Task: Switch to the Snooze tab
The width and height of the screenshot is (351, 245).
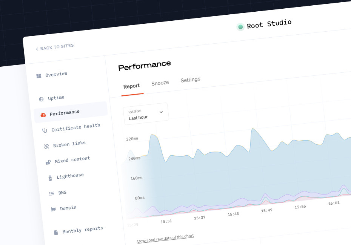Action: click(160, 83)
